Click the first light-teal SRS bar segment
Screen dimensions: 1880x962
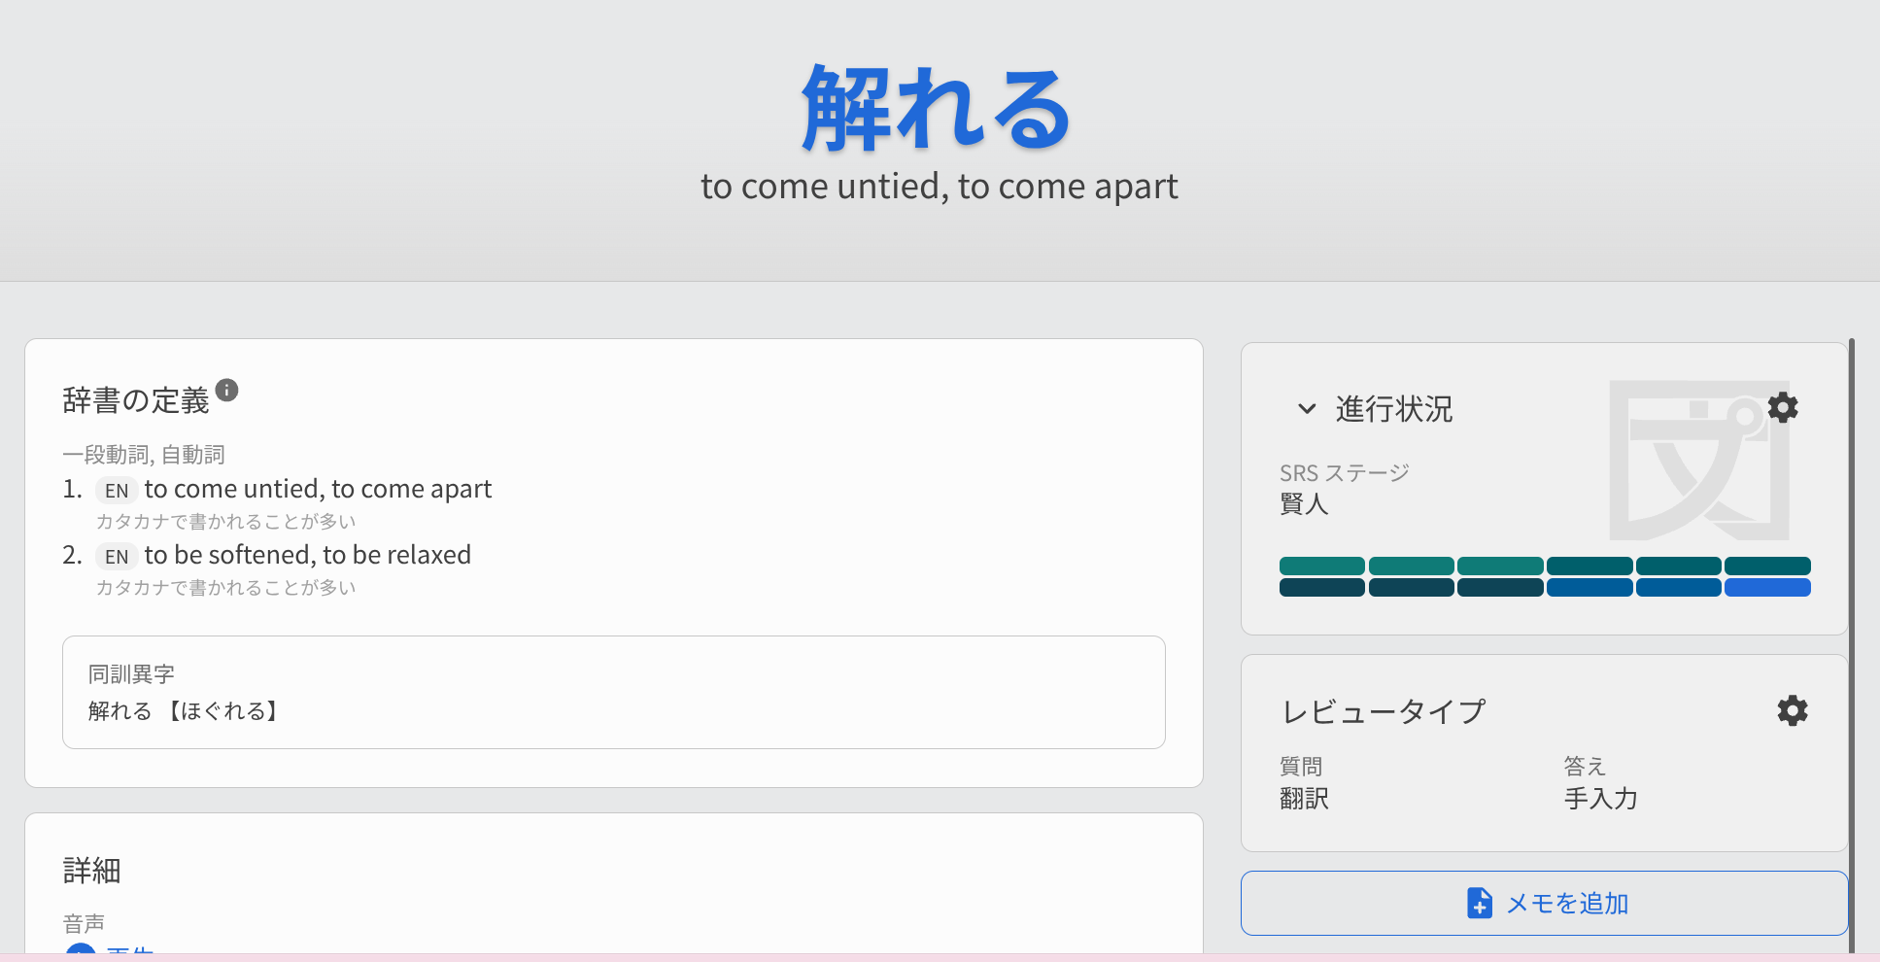click(1321, 566)
